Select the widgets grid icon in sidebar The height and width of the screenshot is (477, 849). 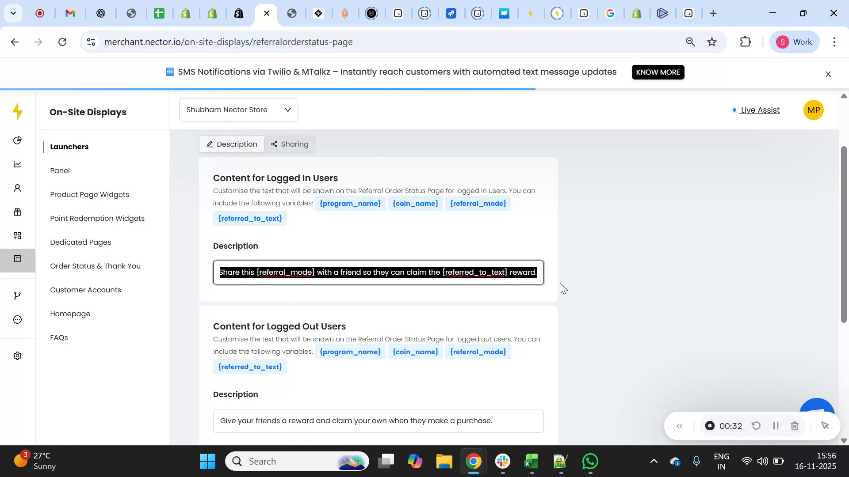[x=17, y=235]
